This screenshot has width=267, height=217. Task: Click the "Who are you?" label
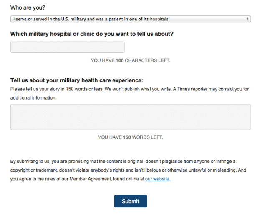pyautogui.click(x=28, y=7)
